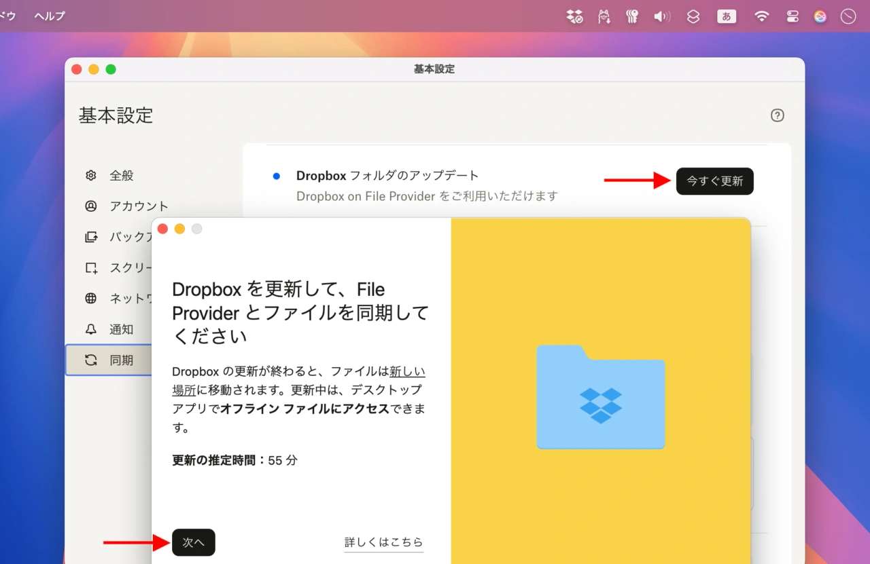Click the Dropbox icon in the menu bar
870x564 pixels.
(574, 16)
